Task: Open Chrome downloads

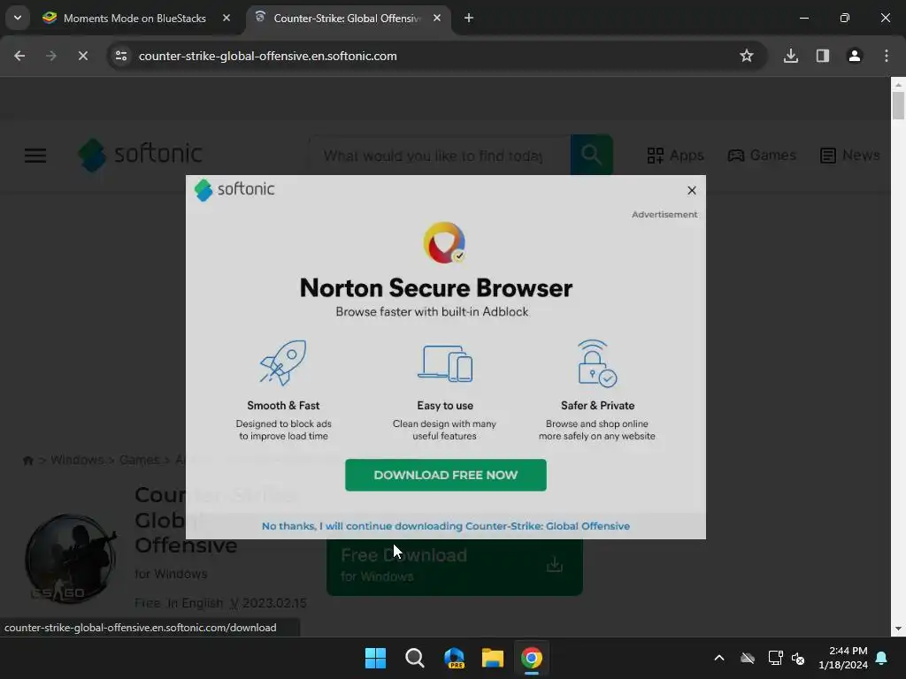Action: [790, 56]
